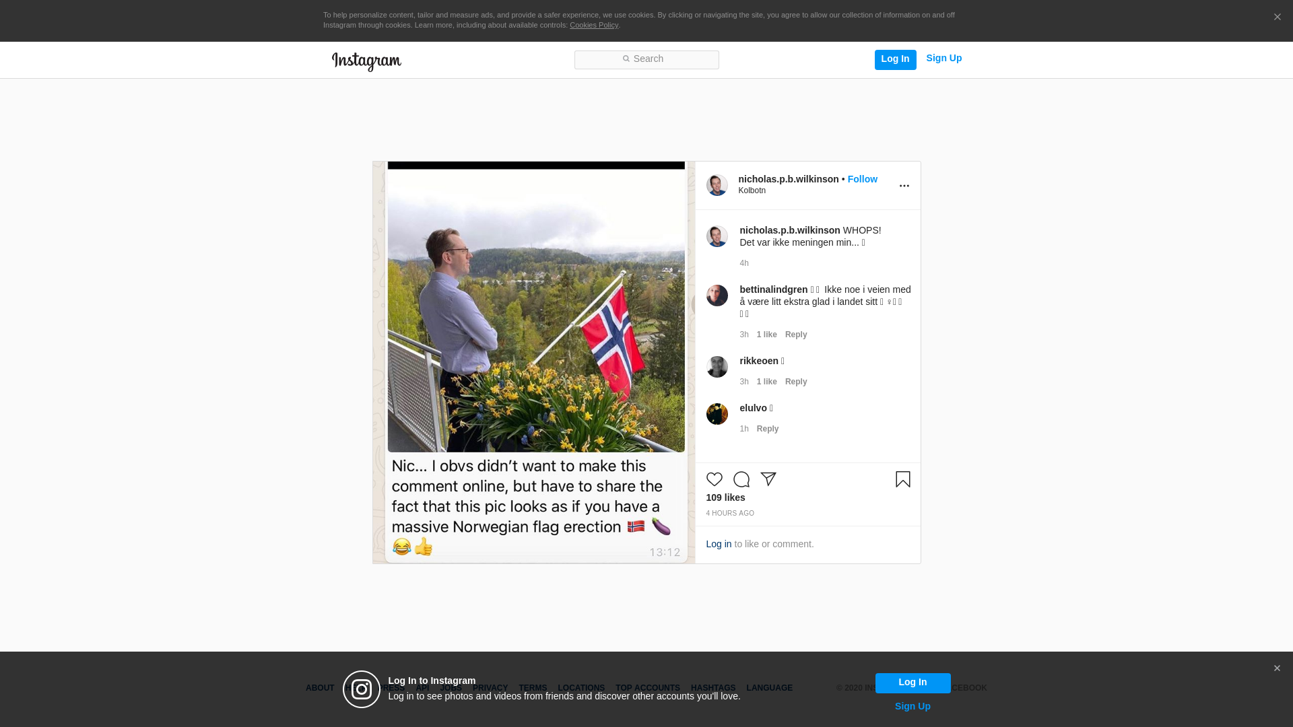This screenshot has height=727, width=1293.
Task: Save post with bookmark icon
Action: click(x=902, y=479)
